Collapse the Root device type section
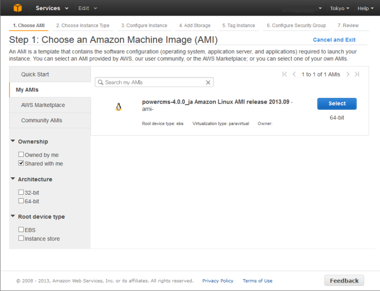Viewport: 380px width, 291px height. (13, 216)
